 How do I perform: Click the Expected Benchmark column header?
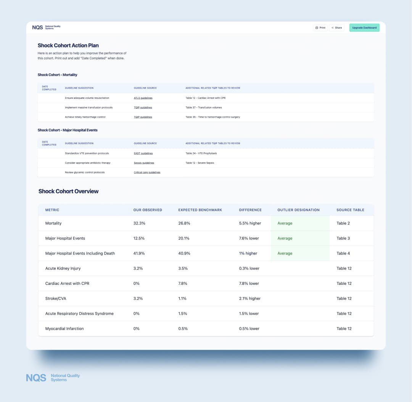[200, 210]
